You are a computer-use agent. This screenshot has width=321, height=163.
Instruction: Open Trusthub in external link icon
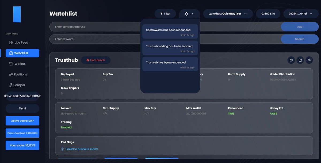300,60
